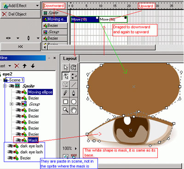184x169 pixels.
Task: Select Group in the Outline tree
Action: click(x=34, y=104)
